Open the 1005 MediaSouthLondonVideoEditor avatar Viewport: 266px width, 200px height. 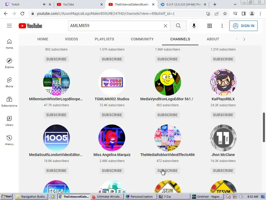(56, 138)
